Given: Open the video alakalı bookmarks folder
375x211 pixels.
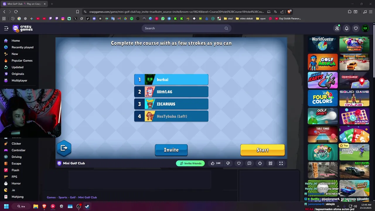Looking at the screenshot, I should tap(244, 18).
